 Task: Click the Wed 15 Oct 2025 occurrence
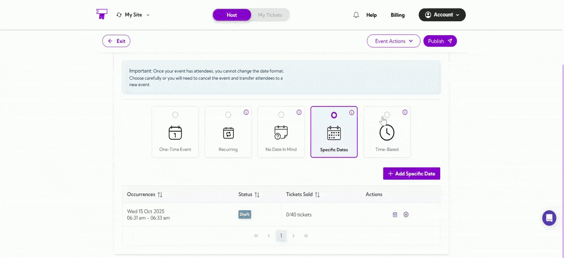[145, 211]
